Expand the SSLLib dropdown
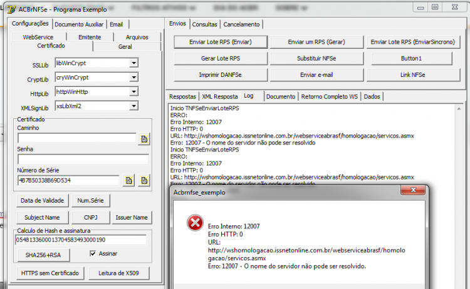The image size is (470, 289). (x=133, y=63)
